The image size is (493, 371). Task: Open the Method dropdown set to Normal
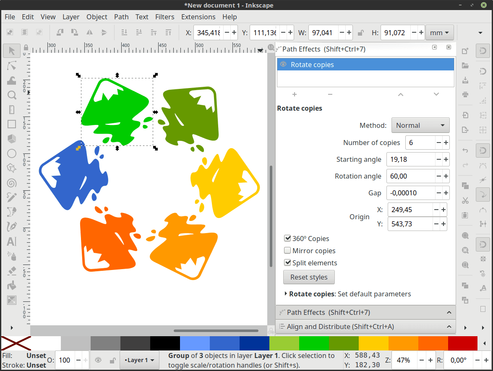click(x=420, y=125)
